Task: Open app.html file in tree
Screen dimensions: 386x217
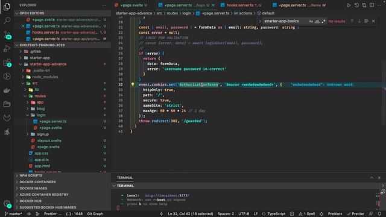Action: [42, 166]
